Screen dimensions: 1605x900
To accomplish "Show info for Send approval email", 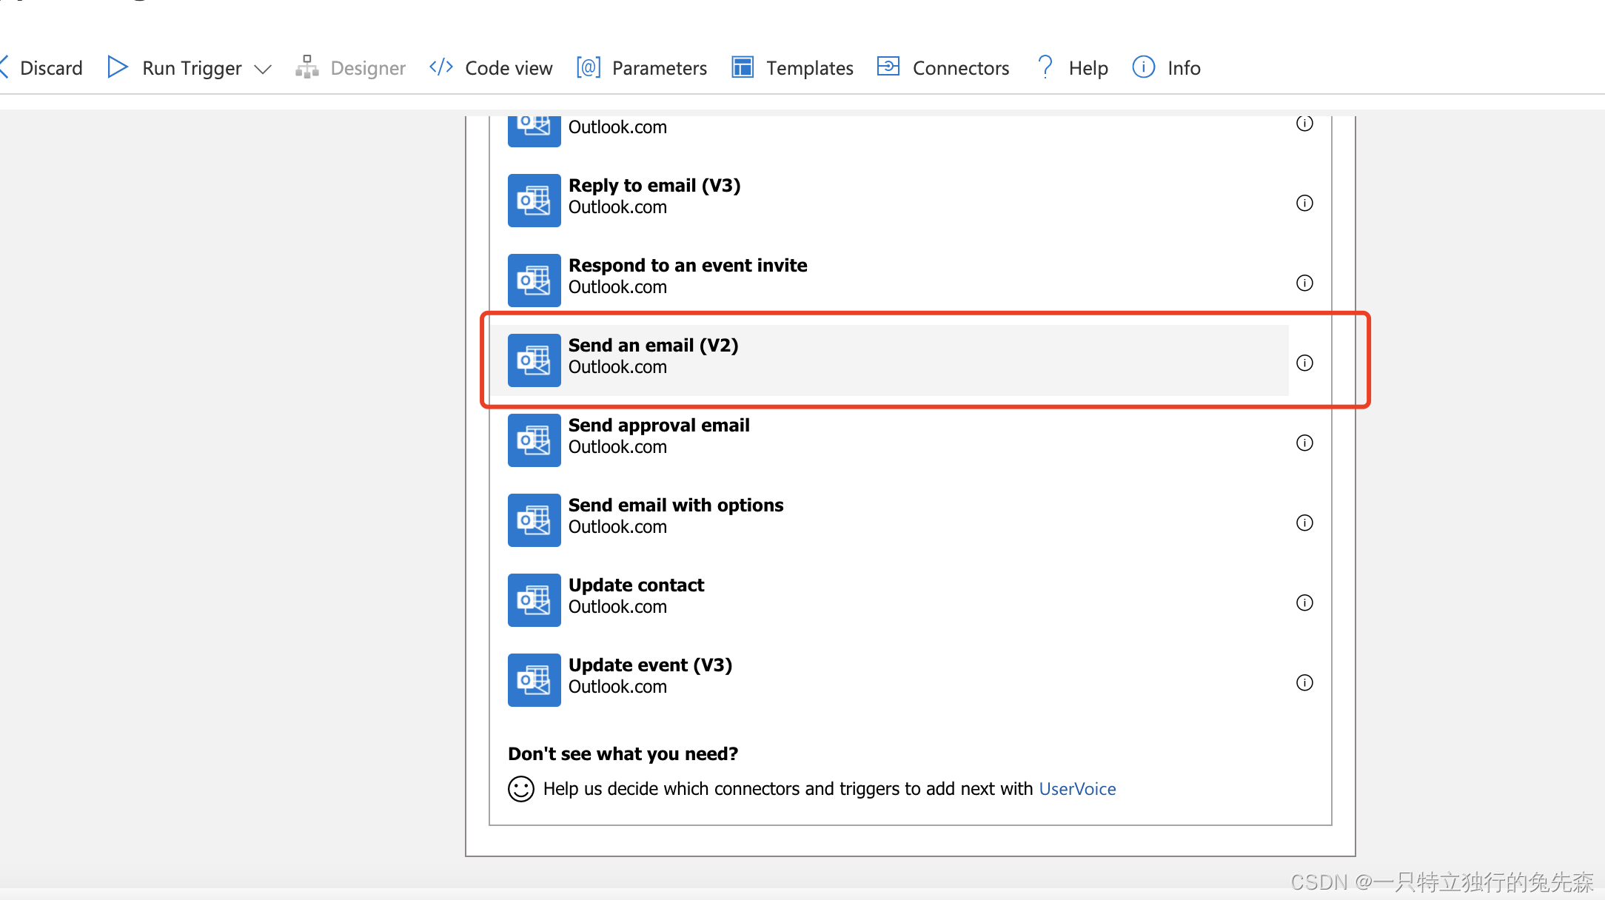I will (x=1304, y=443).
